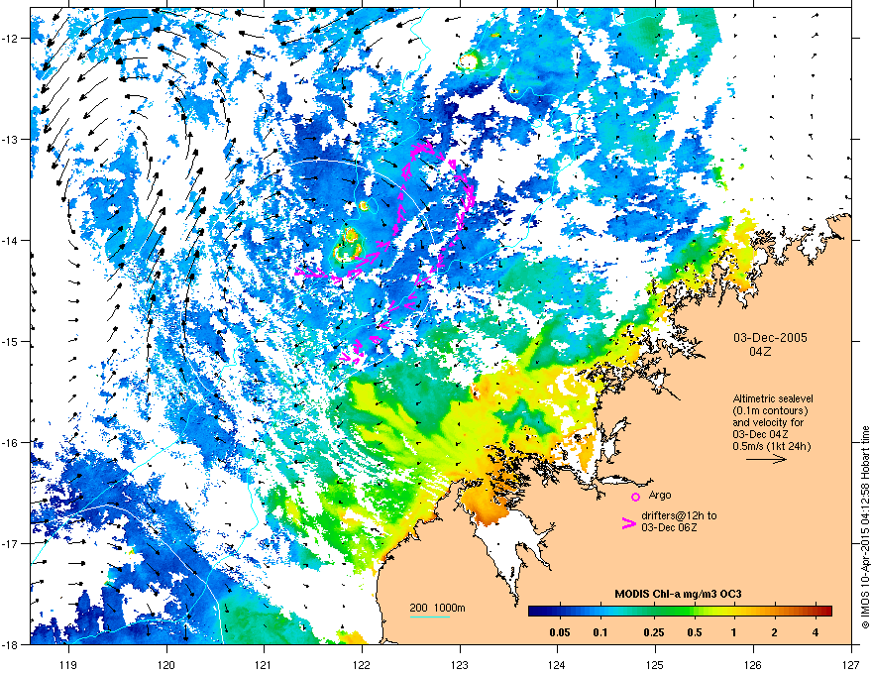
Task: Click the 123 longitude axis label
Action: pos(460,664)
